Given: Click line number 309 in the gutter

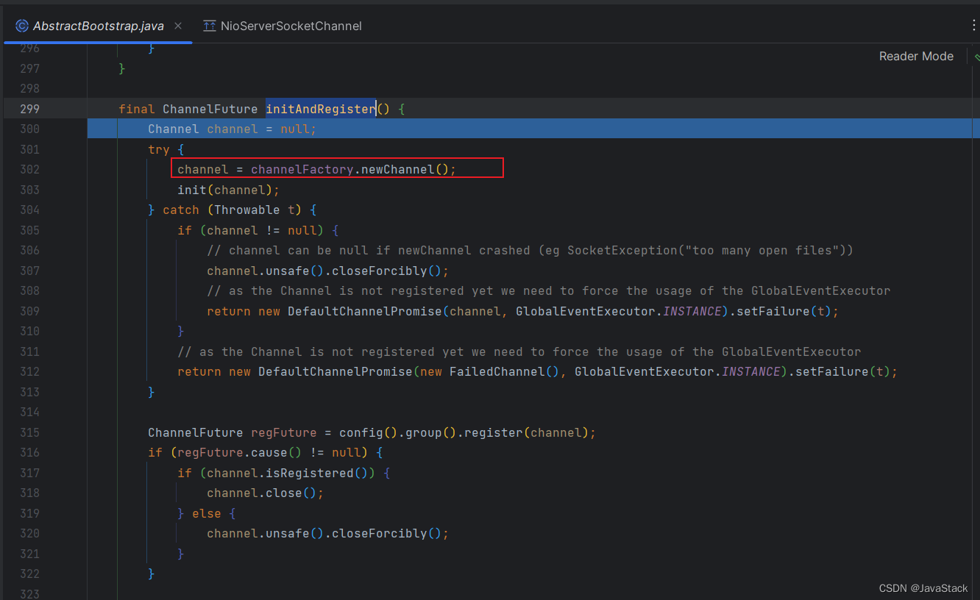Looking at the screenshot, I should tap(30, 311).
